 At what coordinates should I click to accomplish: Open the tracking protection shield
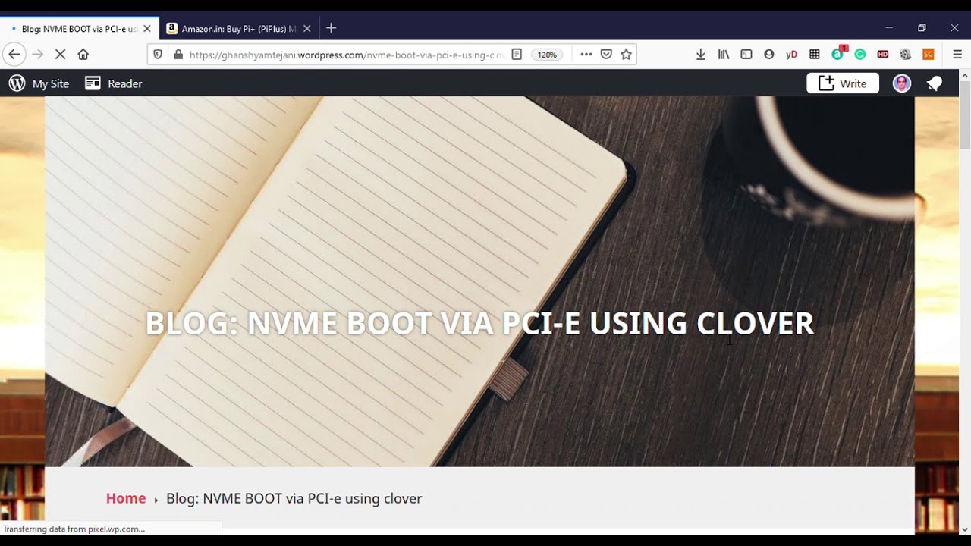[158, 55]
